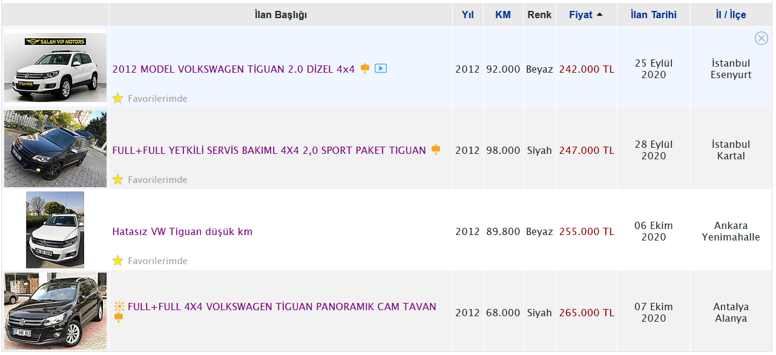
Task: Click the 07 Ekim 2020 date
Action: click(654, 313)
